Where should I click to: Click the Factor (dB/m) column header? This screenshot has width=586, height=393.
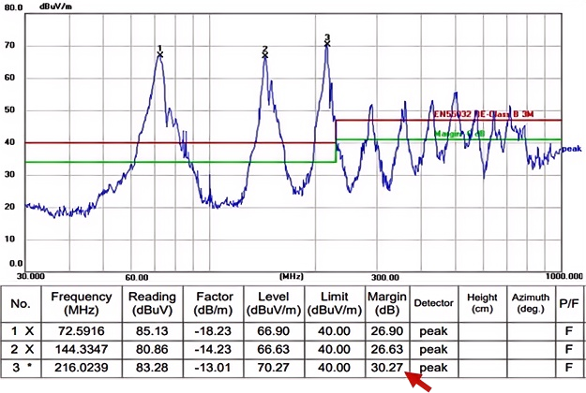(214, 302)
